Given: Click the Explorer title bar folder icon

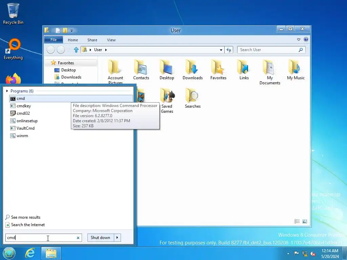Looking at the screenshot, I should pyautogui.click(x=47, y=30).
